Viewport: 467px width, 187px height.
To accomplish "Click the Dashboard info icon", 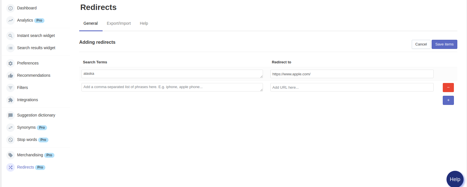I will (x=11, y=8).
